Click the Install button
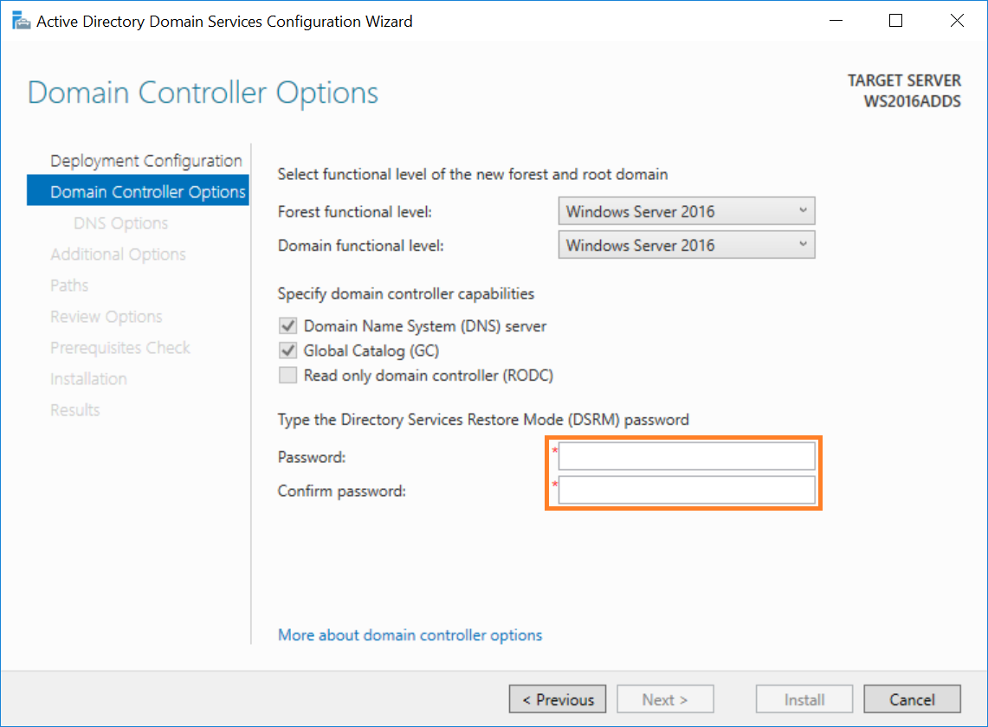The image size is (988, 727). (804, 699)
